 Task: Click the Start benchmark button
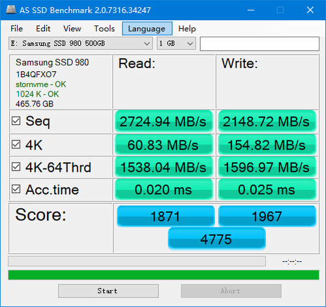click(x=108, y=291)
